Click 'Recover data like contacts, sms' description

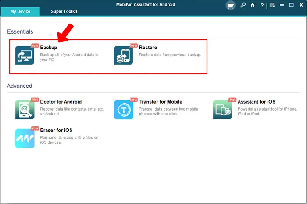pos(72,111)
